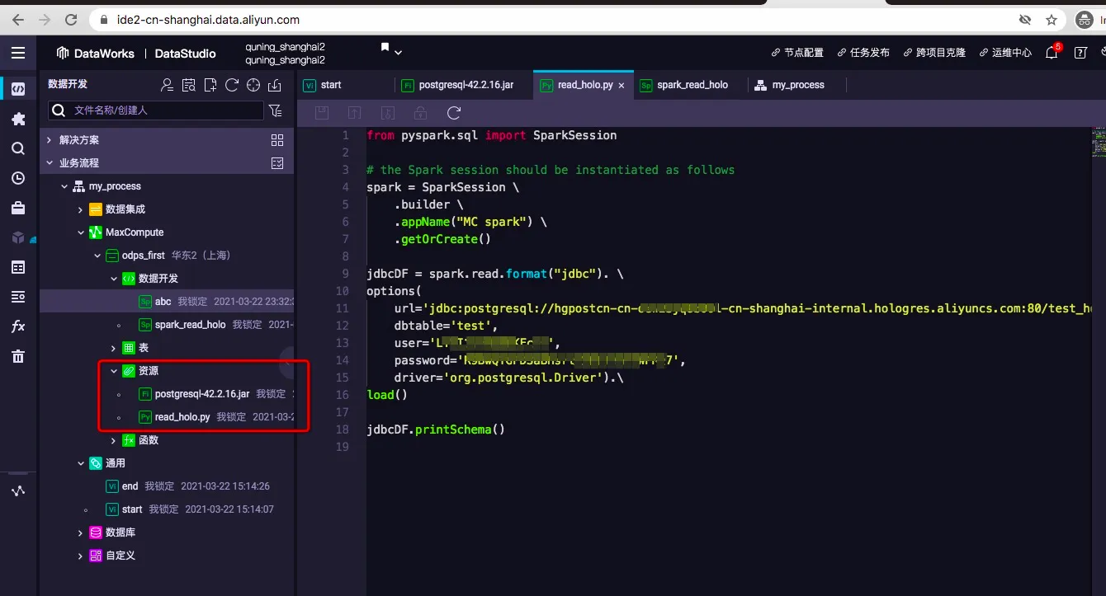Viewport: 1106px width, 596px height.
Task: Switch to the postgresql-42.2.16.jar tab
Action: [466, 85]
